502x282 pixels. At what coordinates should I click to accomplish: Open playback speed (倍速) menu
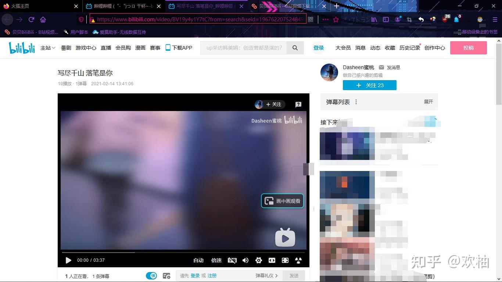[x=216, y=260]
